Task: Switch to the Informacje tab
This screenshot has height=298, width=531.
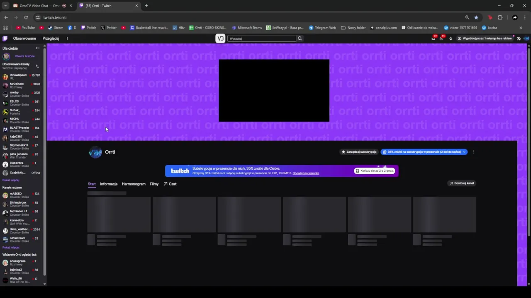Action: click(109, 184)
